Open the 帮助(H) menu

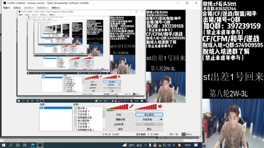pyautogui.click(x=56, y=8)
